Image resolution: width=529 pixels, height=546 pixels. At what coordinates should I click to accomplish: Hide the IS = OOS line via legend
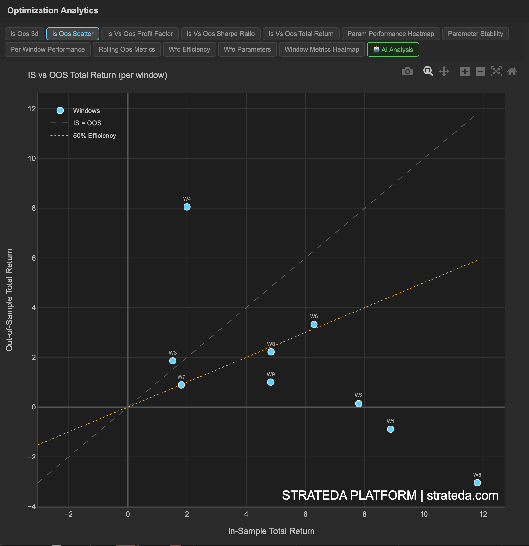[87, 123]
